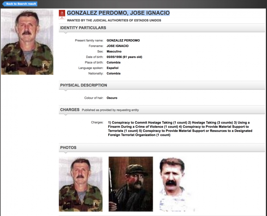
Task: Collapse the Identity Particulars section header
Action: click(x=83, y=28)
